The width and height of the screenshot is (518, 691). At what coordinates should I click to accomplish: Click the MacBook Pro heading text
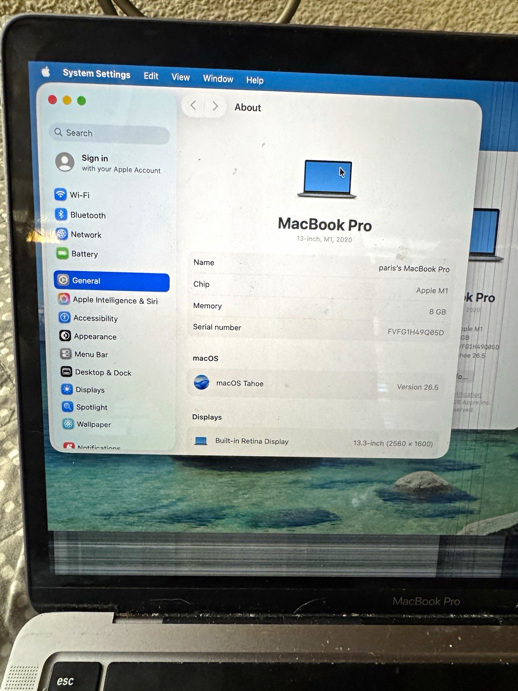click(325, 225)
